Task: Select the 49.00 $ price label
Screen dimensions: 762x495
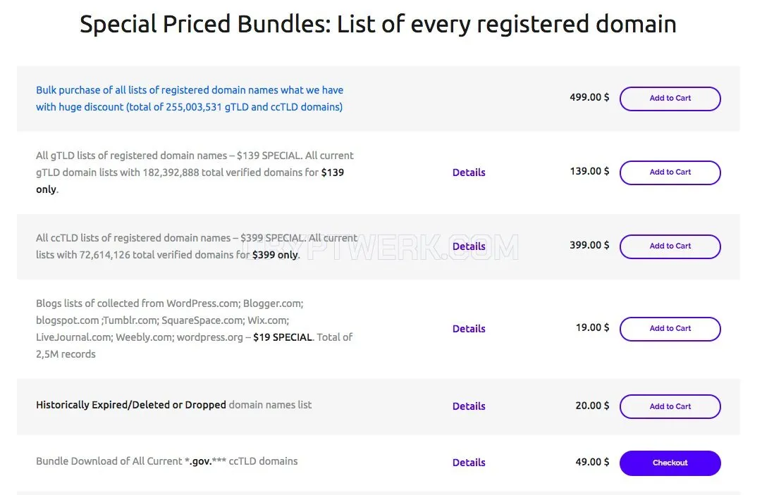Action: (592, 461)
